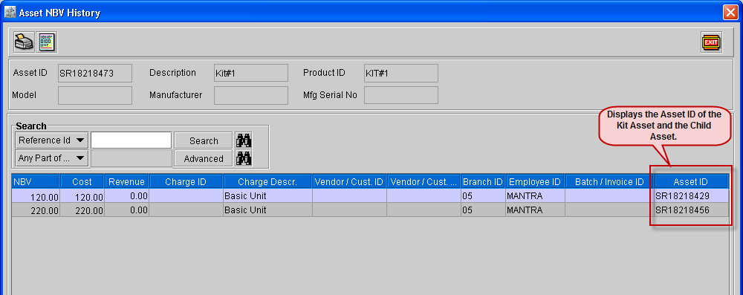Sort by Revenue column header
The height and width of the screenshot is (295, 743).
126,181
